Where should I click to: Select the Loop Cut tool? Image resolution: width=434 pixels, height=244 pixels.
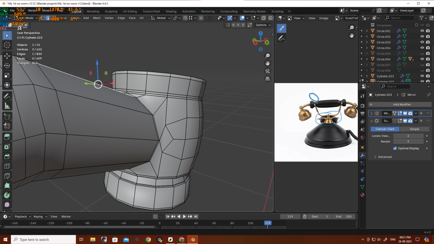tap(7, 166)
